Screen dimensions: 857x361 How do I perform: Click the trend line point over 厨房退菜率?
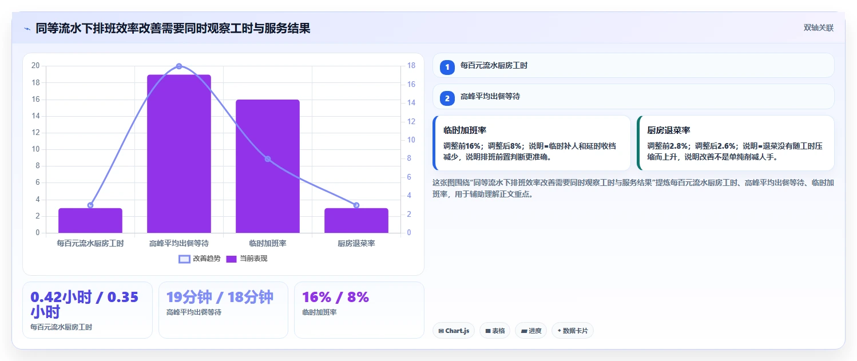(356, 205)
